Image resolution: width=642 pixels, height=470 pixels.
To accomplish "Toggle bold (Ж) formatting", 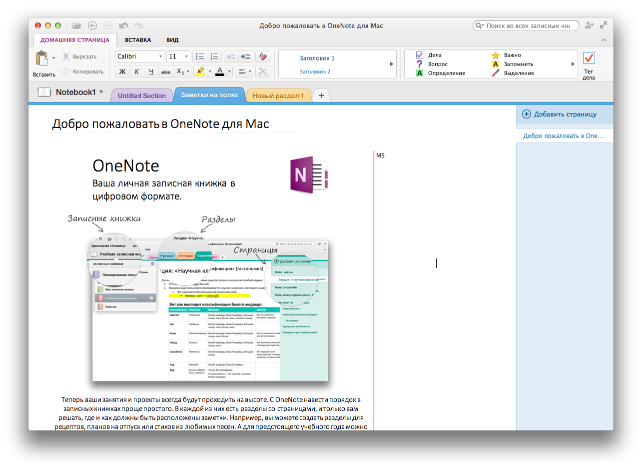I will click(x=122, y=71).
